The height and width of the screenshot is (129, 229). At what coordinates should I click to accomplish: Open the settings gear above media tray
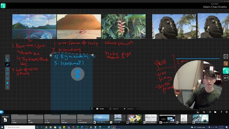click(226, 112)
